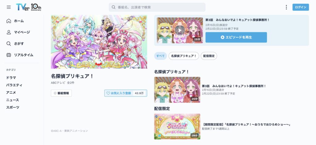Select the すべて filter chip

pyautogui.click(x=160, y=56)
